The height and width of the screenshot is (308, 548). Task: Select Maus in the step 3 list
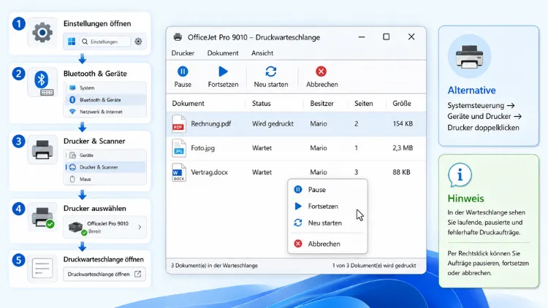104,179
